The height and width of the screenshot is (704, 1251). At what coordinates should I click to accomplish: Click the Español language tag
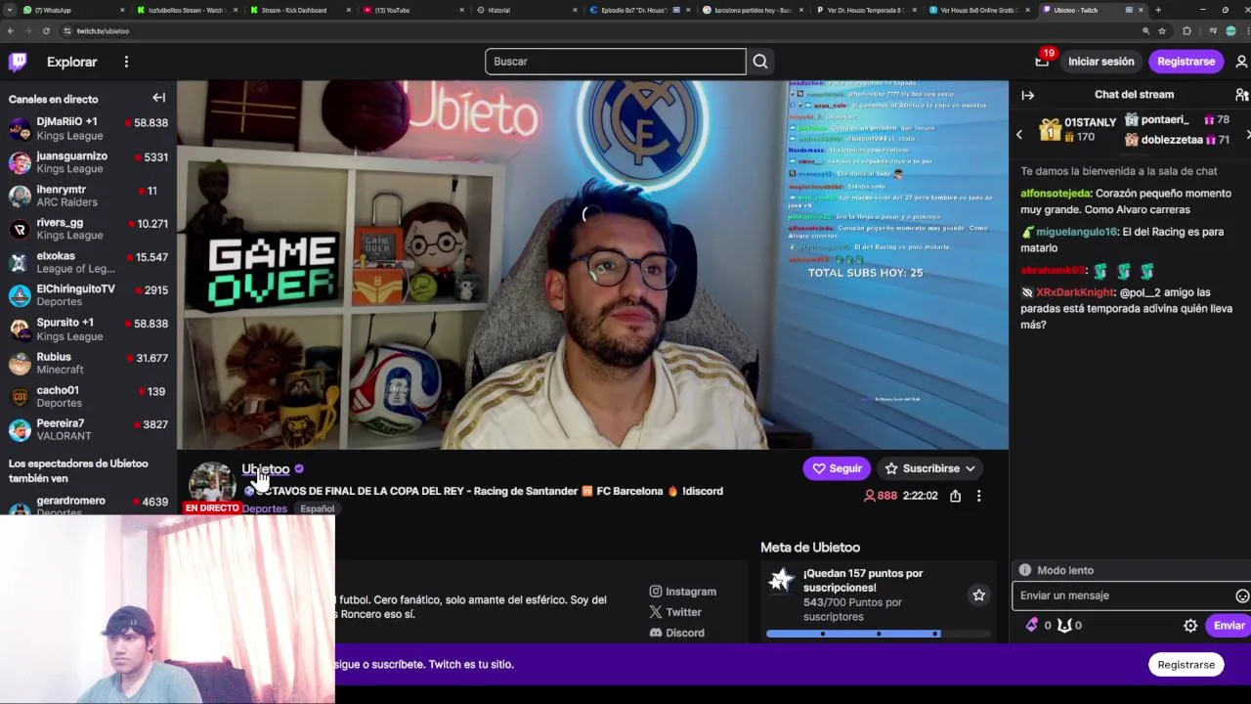317,508
